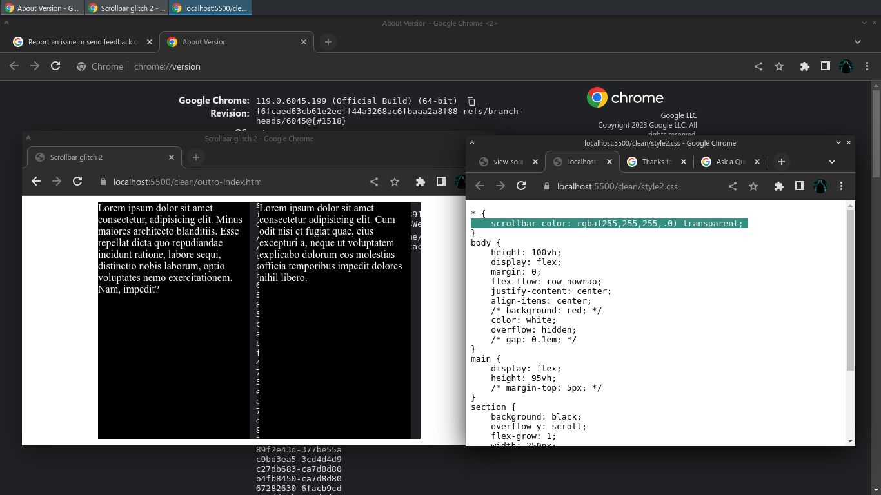Open tab search chevron in style2.css window

[832, 162]
